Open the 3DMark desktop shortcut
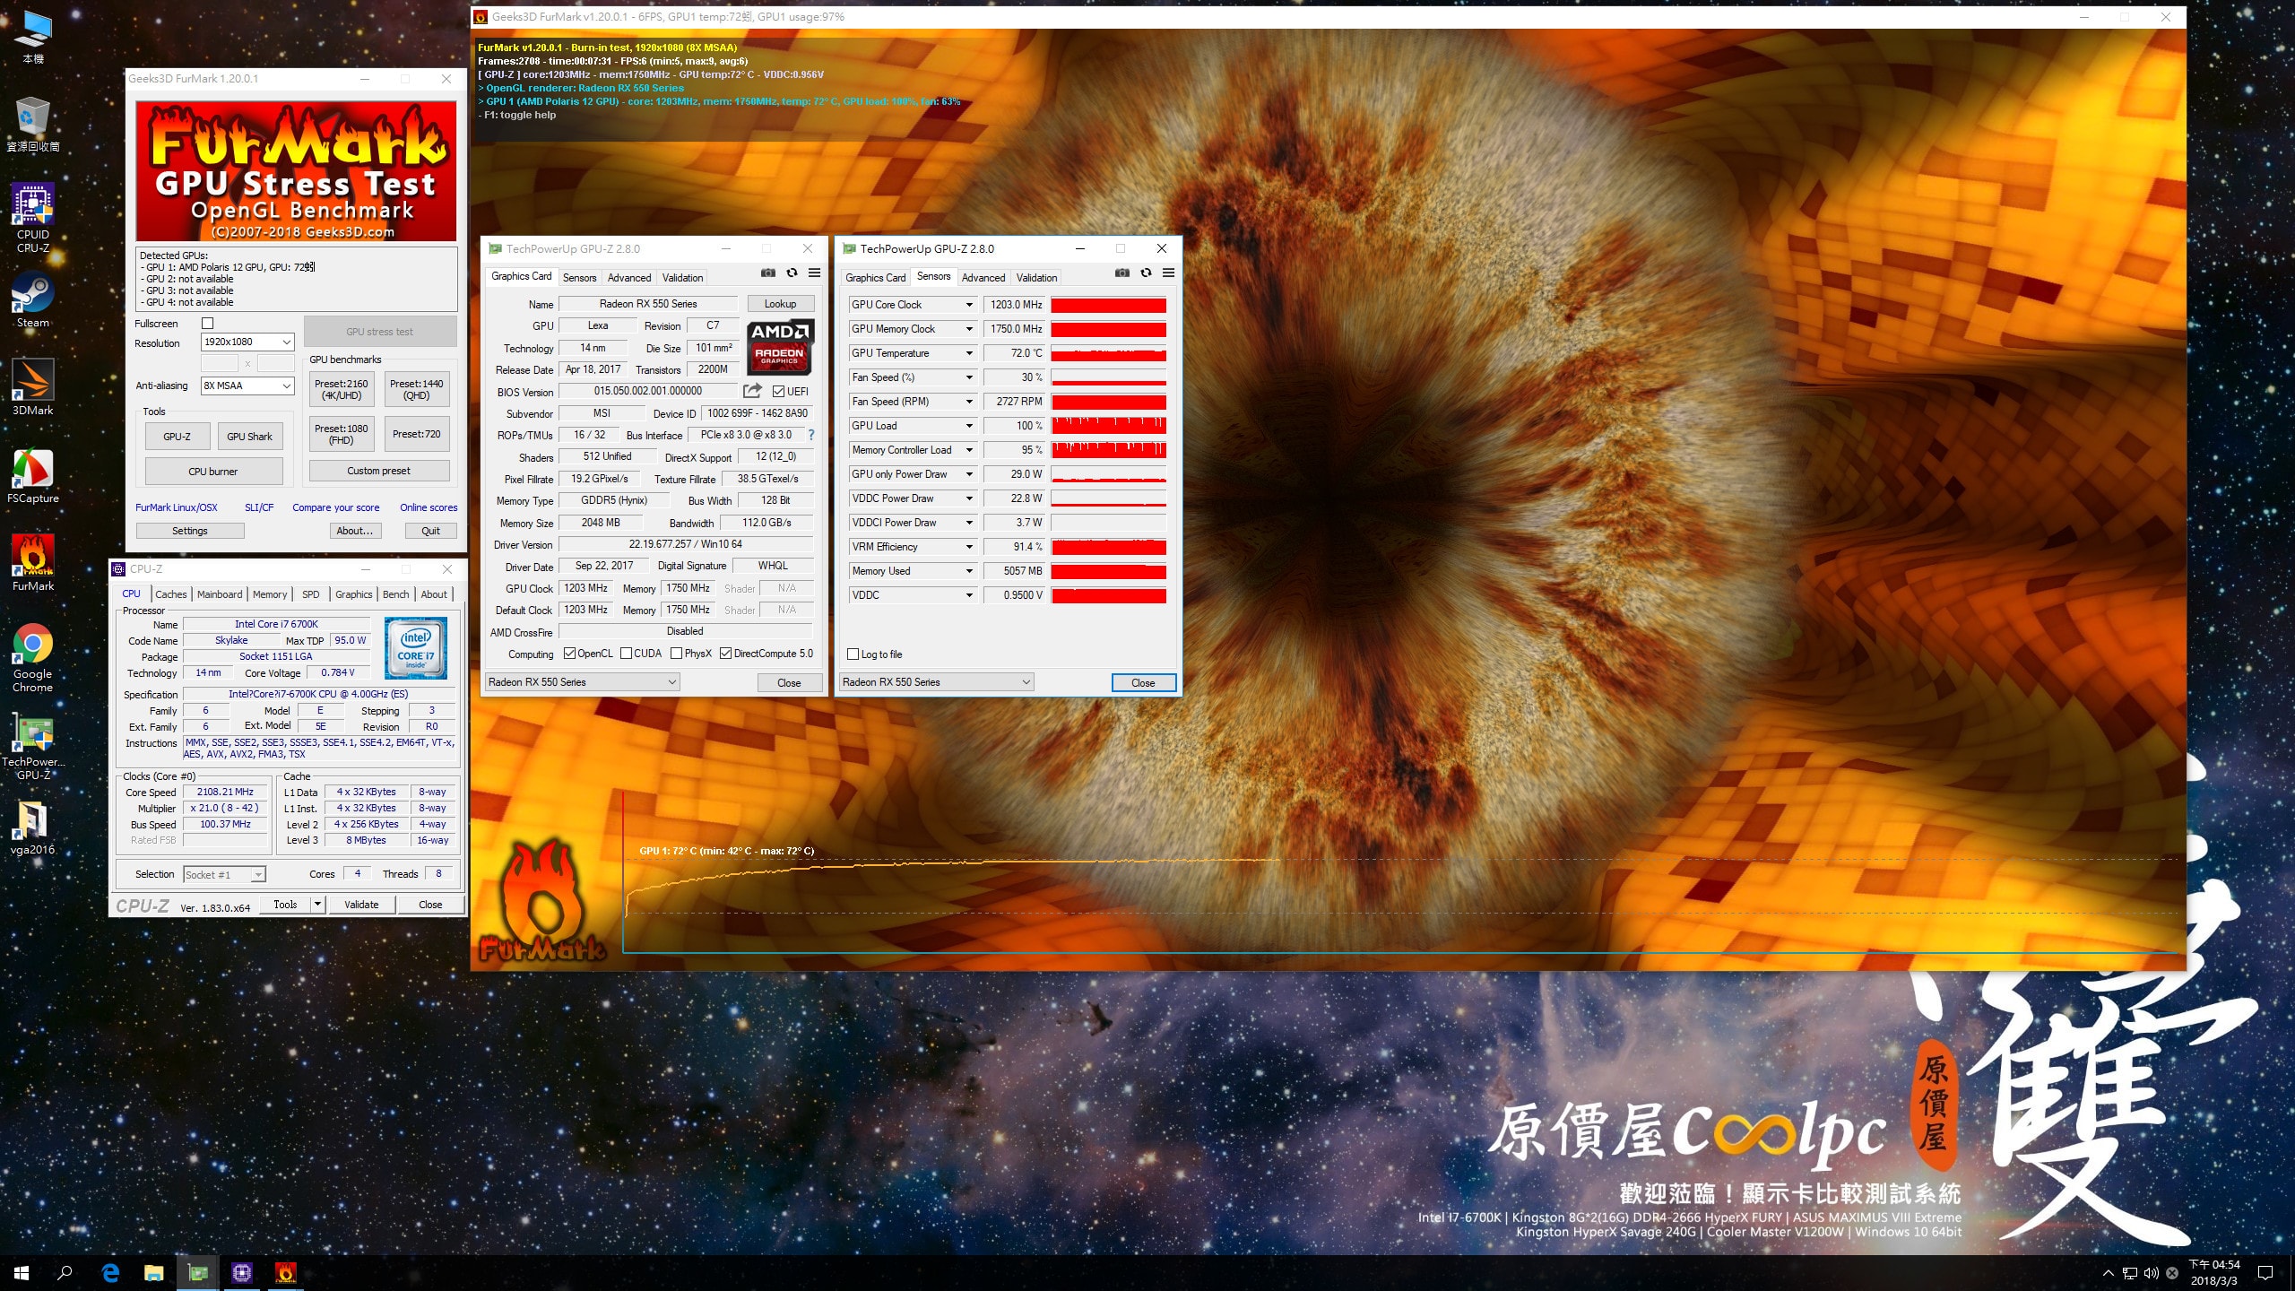The height and width of the screenshot is (1291, 2295). click(x=33, y=387)
